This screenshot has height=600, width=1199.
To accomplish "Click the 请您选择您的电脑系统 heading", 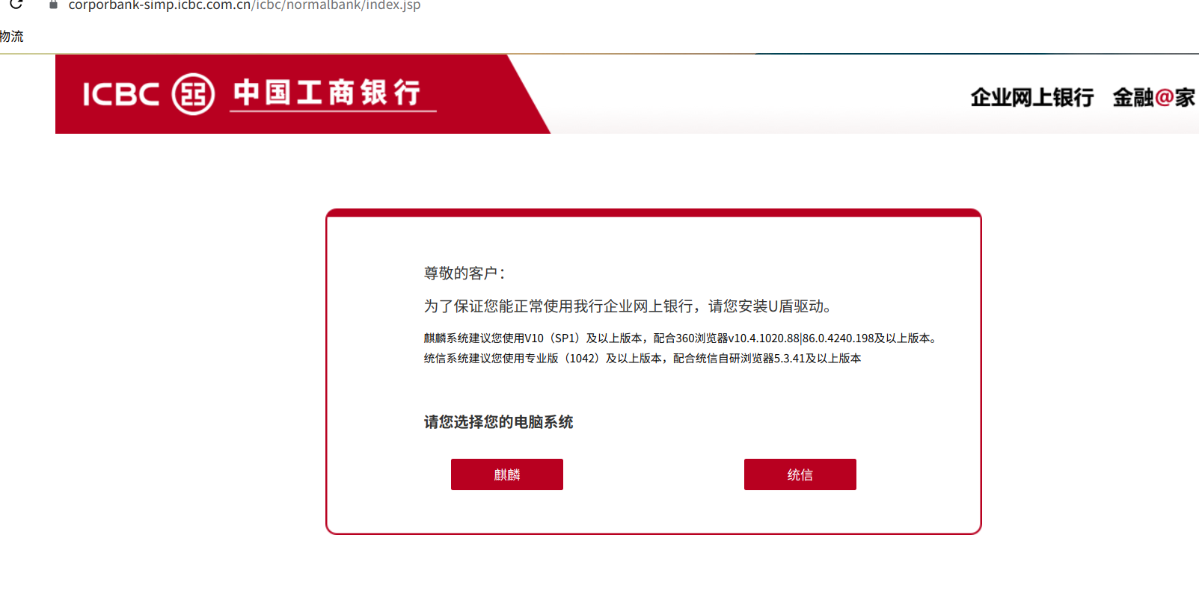I will coord(499,422).
